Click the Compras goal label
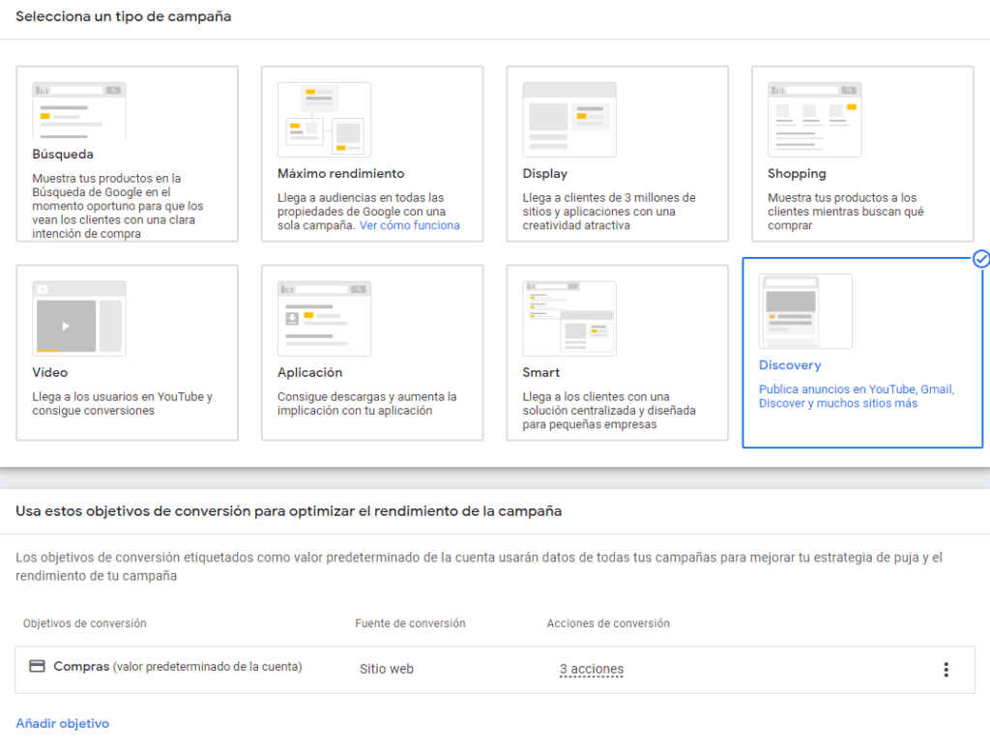This screenshot has height=748, width=990. point(81,667)
